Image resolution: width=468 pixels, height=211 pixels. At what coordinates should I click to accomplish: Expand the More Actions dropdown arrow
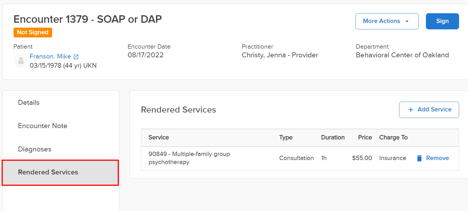(407, 21)
